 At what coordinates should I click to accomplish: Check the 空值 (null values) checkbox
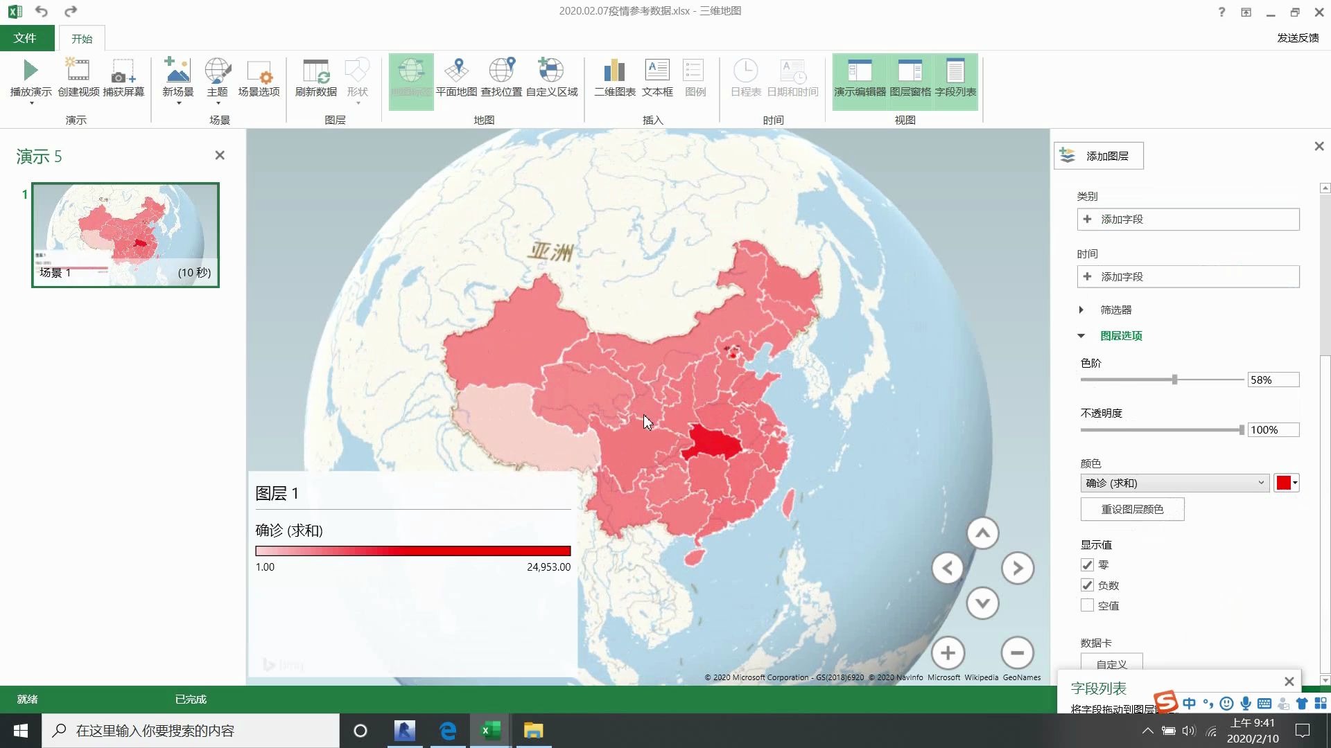tap(1087, 605)
